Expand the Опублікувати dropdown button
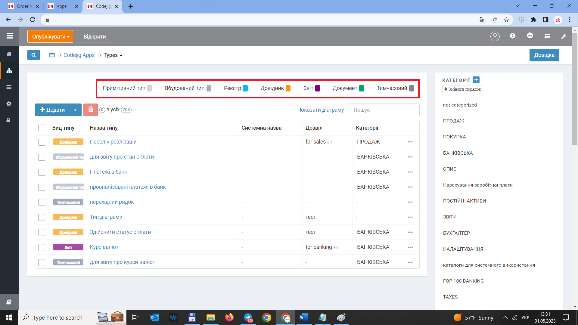 (x=50, y=36)
